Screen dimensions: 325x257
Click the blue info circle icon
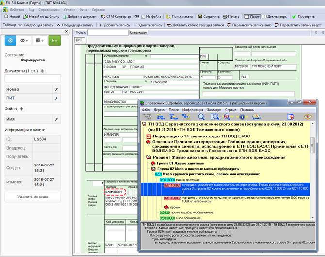point(242,117)
